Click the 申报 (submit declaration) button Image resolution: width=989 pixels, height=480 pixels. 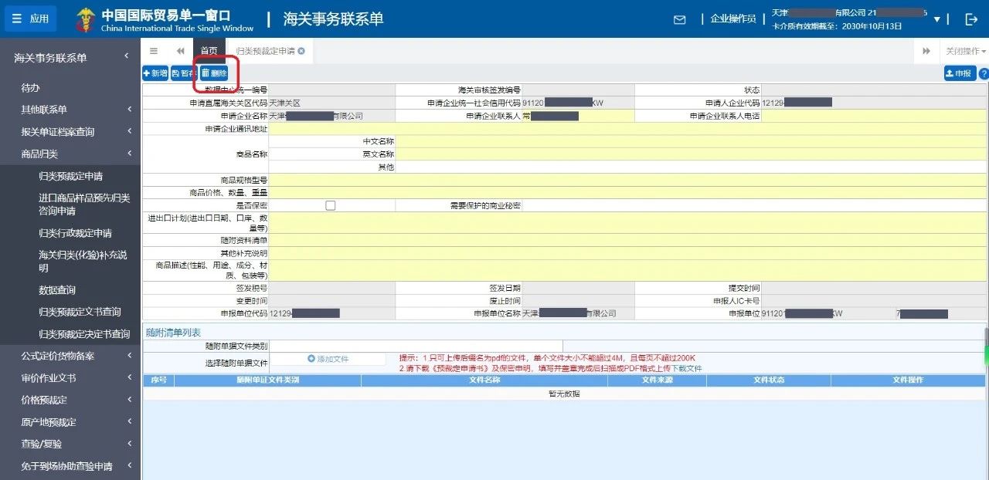(960, 73)
